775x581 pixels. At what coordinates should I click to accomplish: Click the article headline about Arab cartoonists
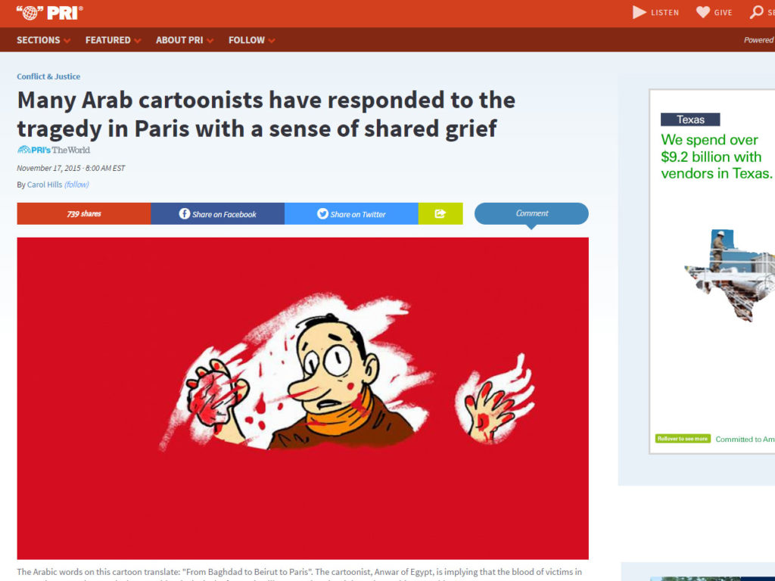click(x=266, y=114)
